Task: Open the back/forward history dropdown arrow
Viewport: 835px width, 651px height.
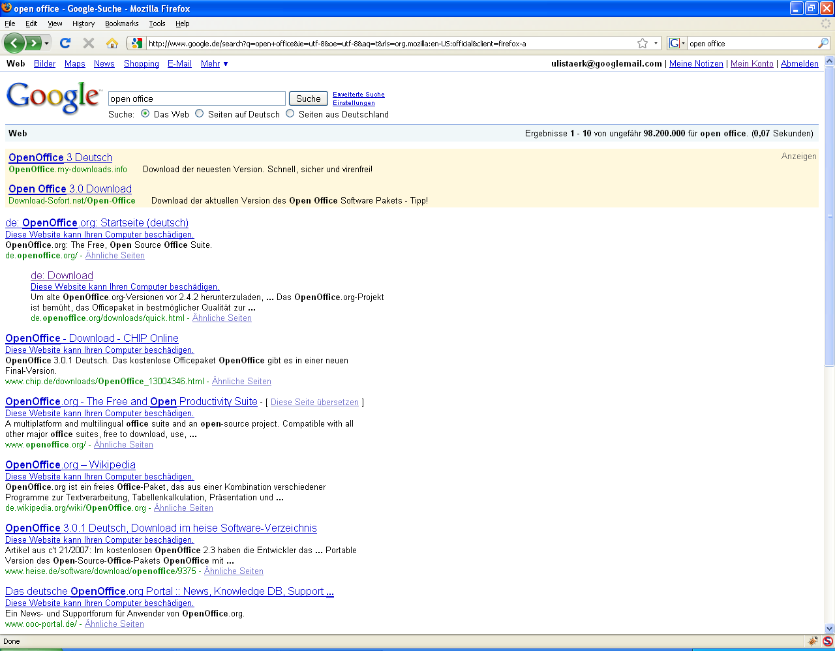Action: coord(46,44)
